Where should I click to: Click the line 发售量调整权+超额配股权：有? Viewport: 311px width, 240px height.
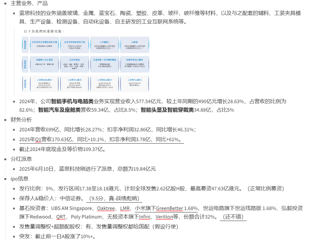click(98, 226)
